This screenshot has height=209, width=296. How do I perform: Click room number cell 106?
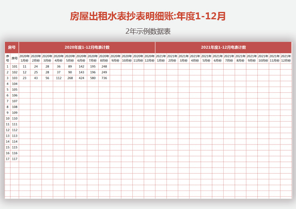[x=14, y=95]
